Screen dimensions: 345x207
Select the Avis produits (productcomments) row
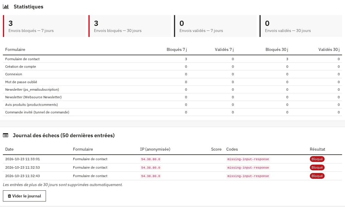click(172, 105)
